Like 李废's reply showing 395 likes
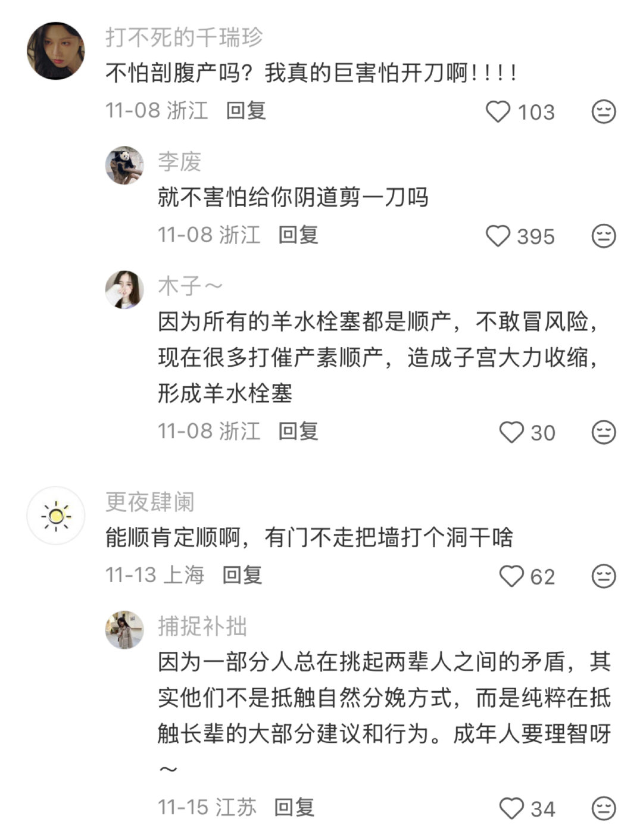This screenshot has width=643, height=831. tap(498, 236)
